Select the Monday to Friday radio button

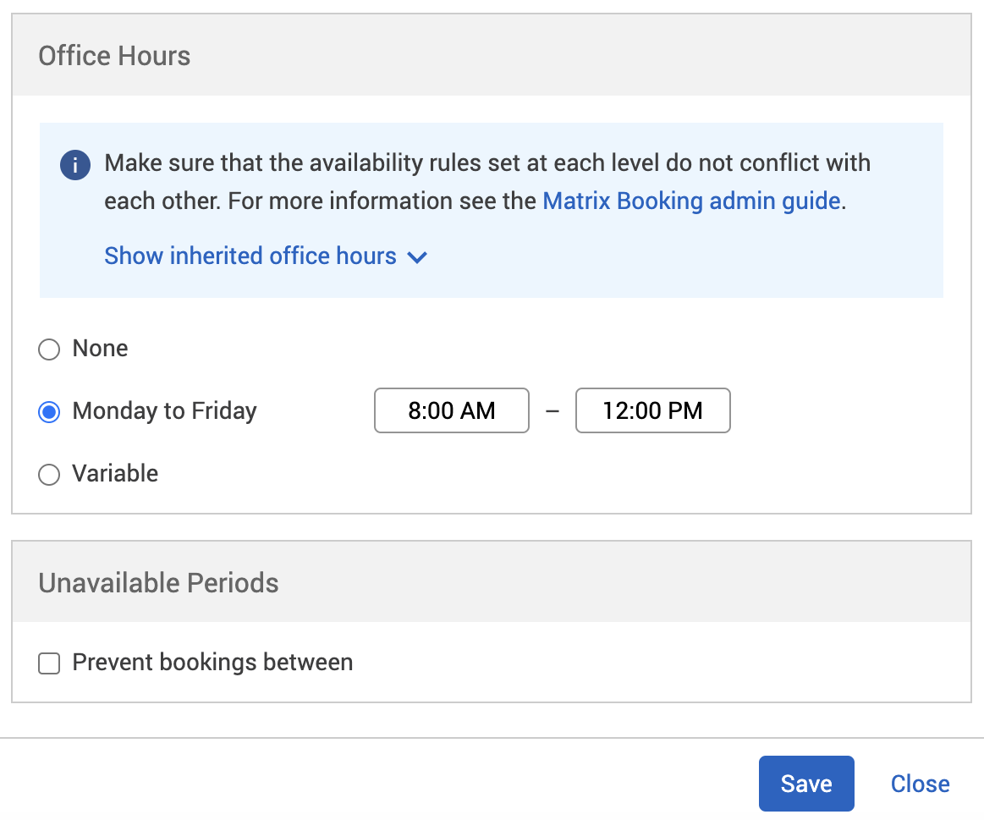(x=50, y=412)
